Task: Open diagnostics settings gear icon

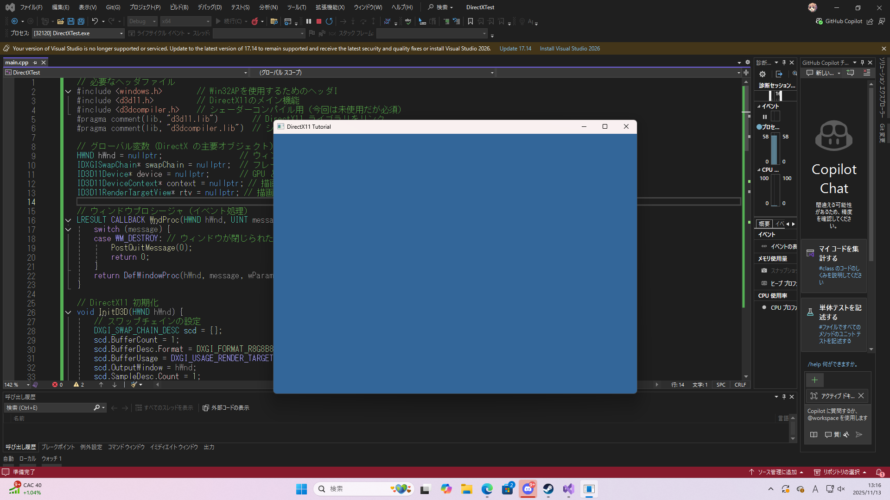Action: point(763,74)
